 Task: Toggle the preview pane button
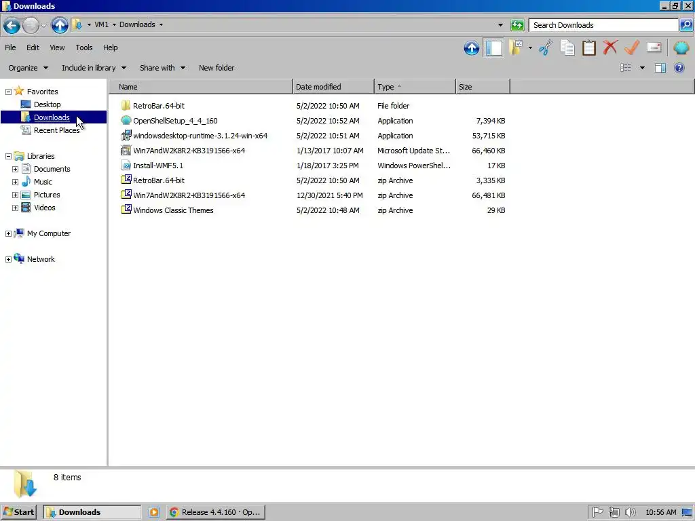660,68
